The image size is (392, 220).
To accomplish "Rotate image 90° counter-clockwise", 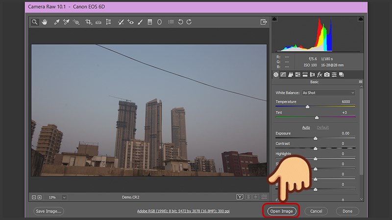I will click(x=180, y=22).
